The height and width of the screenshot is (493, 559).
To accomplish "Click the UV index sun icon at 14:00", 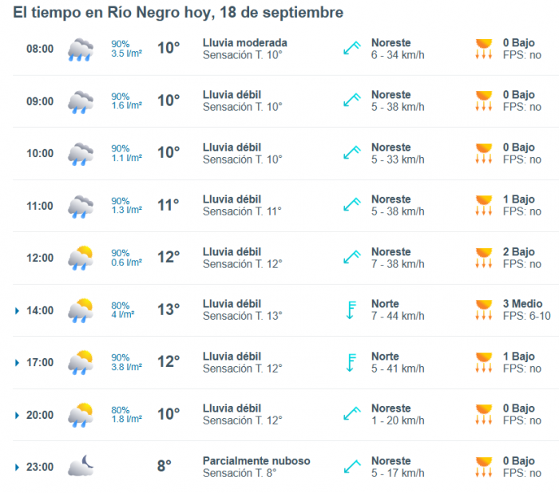I will [483, 310].
